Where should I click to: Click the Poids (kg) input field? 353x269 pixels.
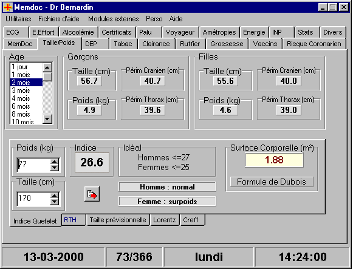tap(33, 165)
